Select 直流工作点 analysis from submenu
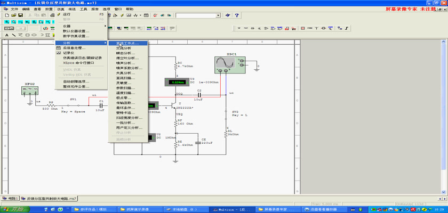This screenshot has height=213, width=448. pos(128,43)
